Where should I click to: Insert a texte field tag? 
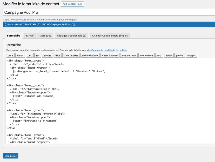coord(10,55)
